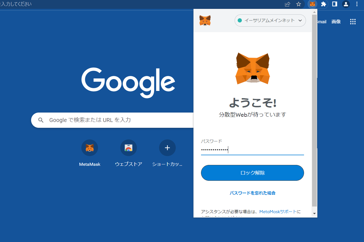The width and height of the screenshot is (364, 242).
Task: Click the 分散型Webが待っています text
Action: pyautogui.click(x=252, y=114)
